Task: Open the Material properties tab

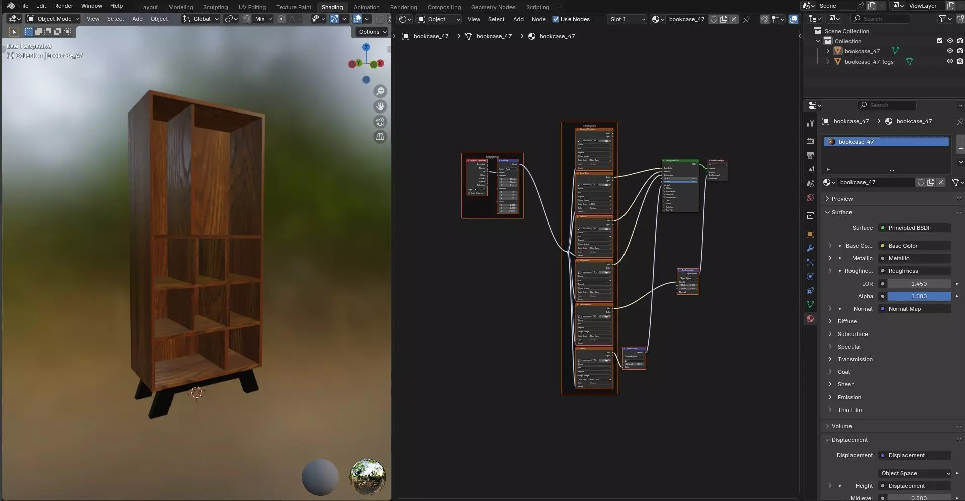Action: point(810,319)
